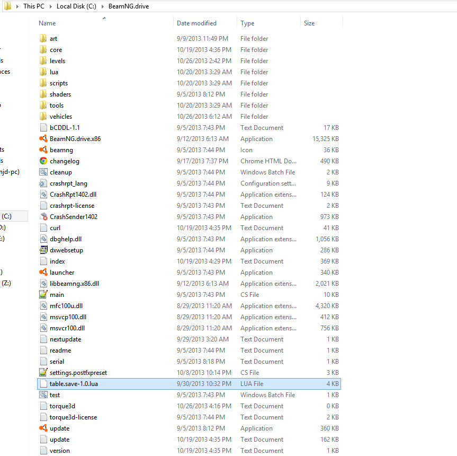The image size is (457, 456).
Task: Click the BeamNG.drive.x86 application icon
Action: tap(43, 138)
